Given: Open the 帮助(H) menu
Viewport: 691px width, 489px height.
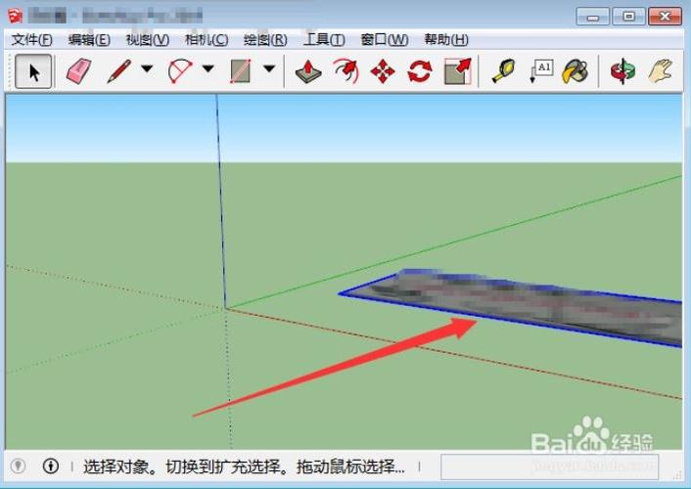Looking at the screenshot, I should 446,40.
